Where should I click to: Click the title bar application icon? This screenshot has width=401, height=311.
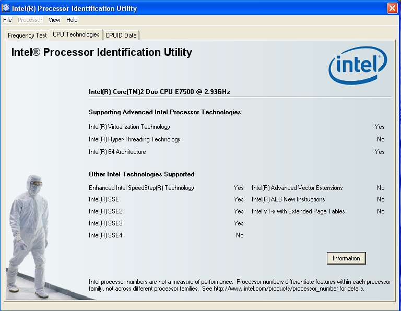point(6,8)
